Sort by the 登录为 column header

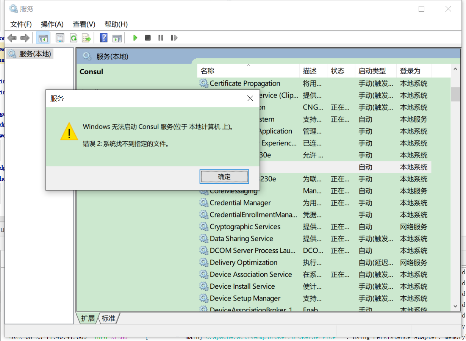[414, 71]
